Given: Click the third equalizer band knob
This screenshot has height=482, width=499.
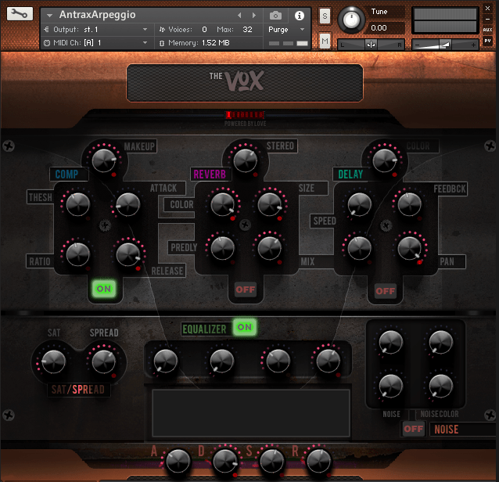Looking at the screenshot, I should point(278,361).
